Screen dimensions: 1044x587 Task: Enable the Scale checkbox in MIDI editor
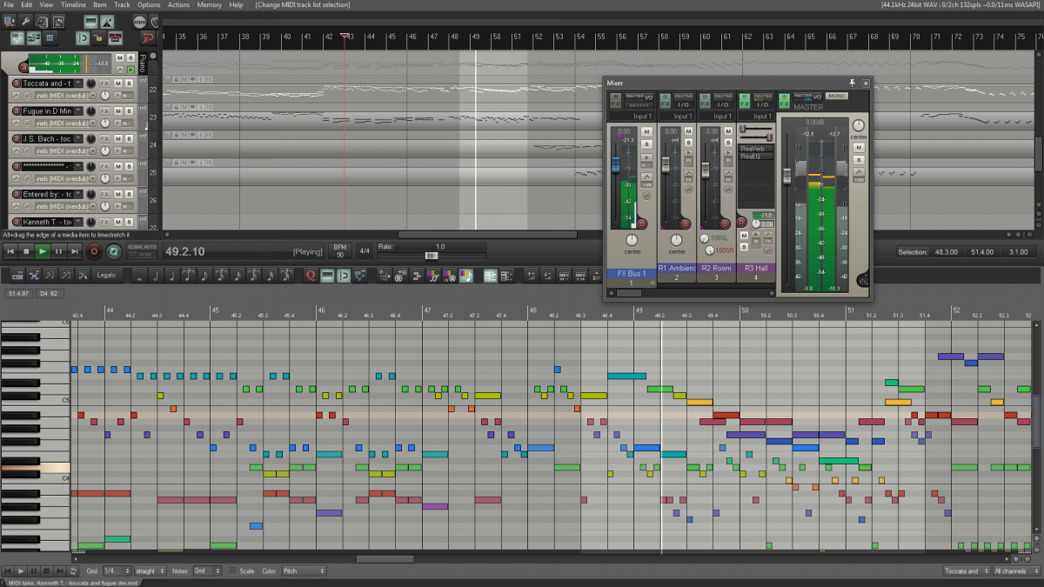232,571
